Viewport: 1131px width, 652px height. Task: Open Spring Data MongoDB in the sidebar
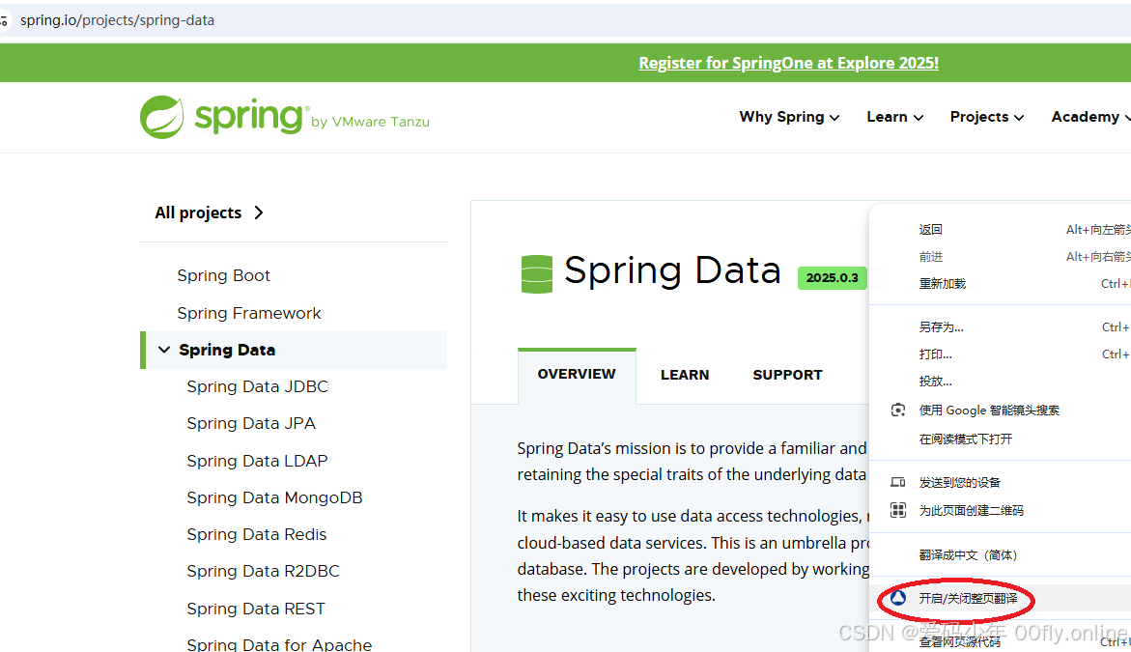tap(275, 497)
